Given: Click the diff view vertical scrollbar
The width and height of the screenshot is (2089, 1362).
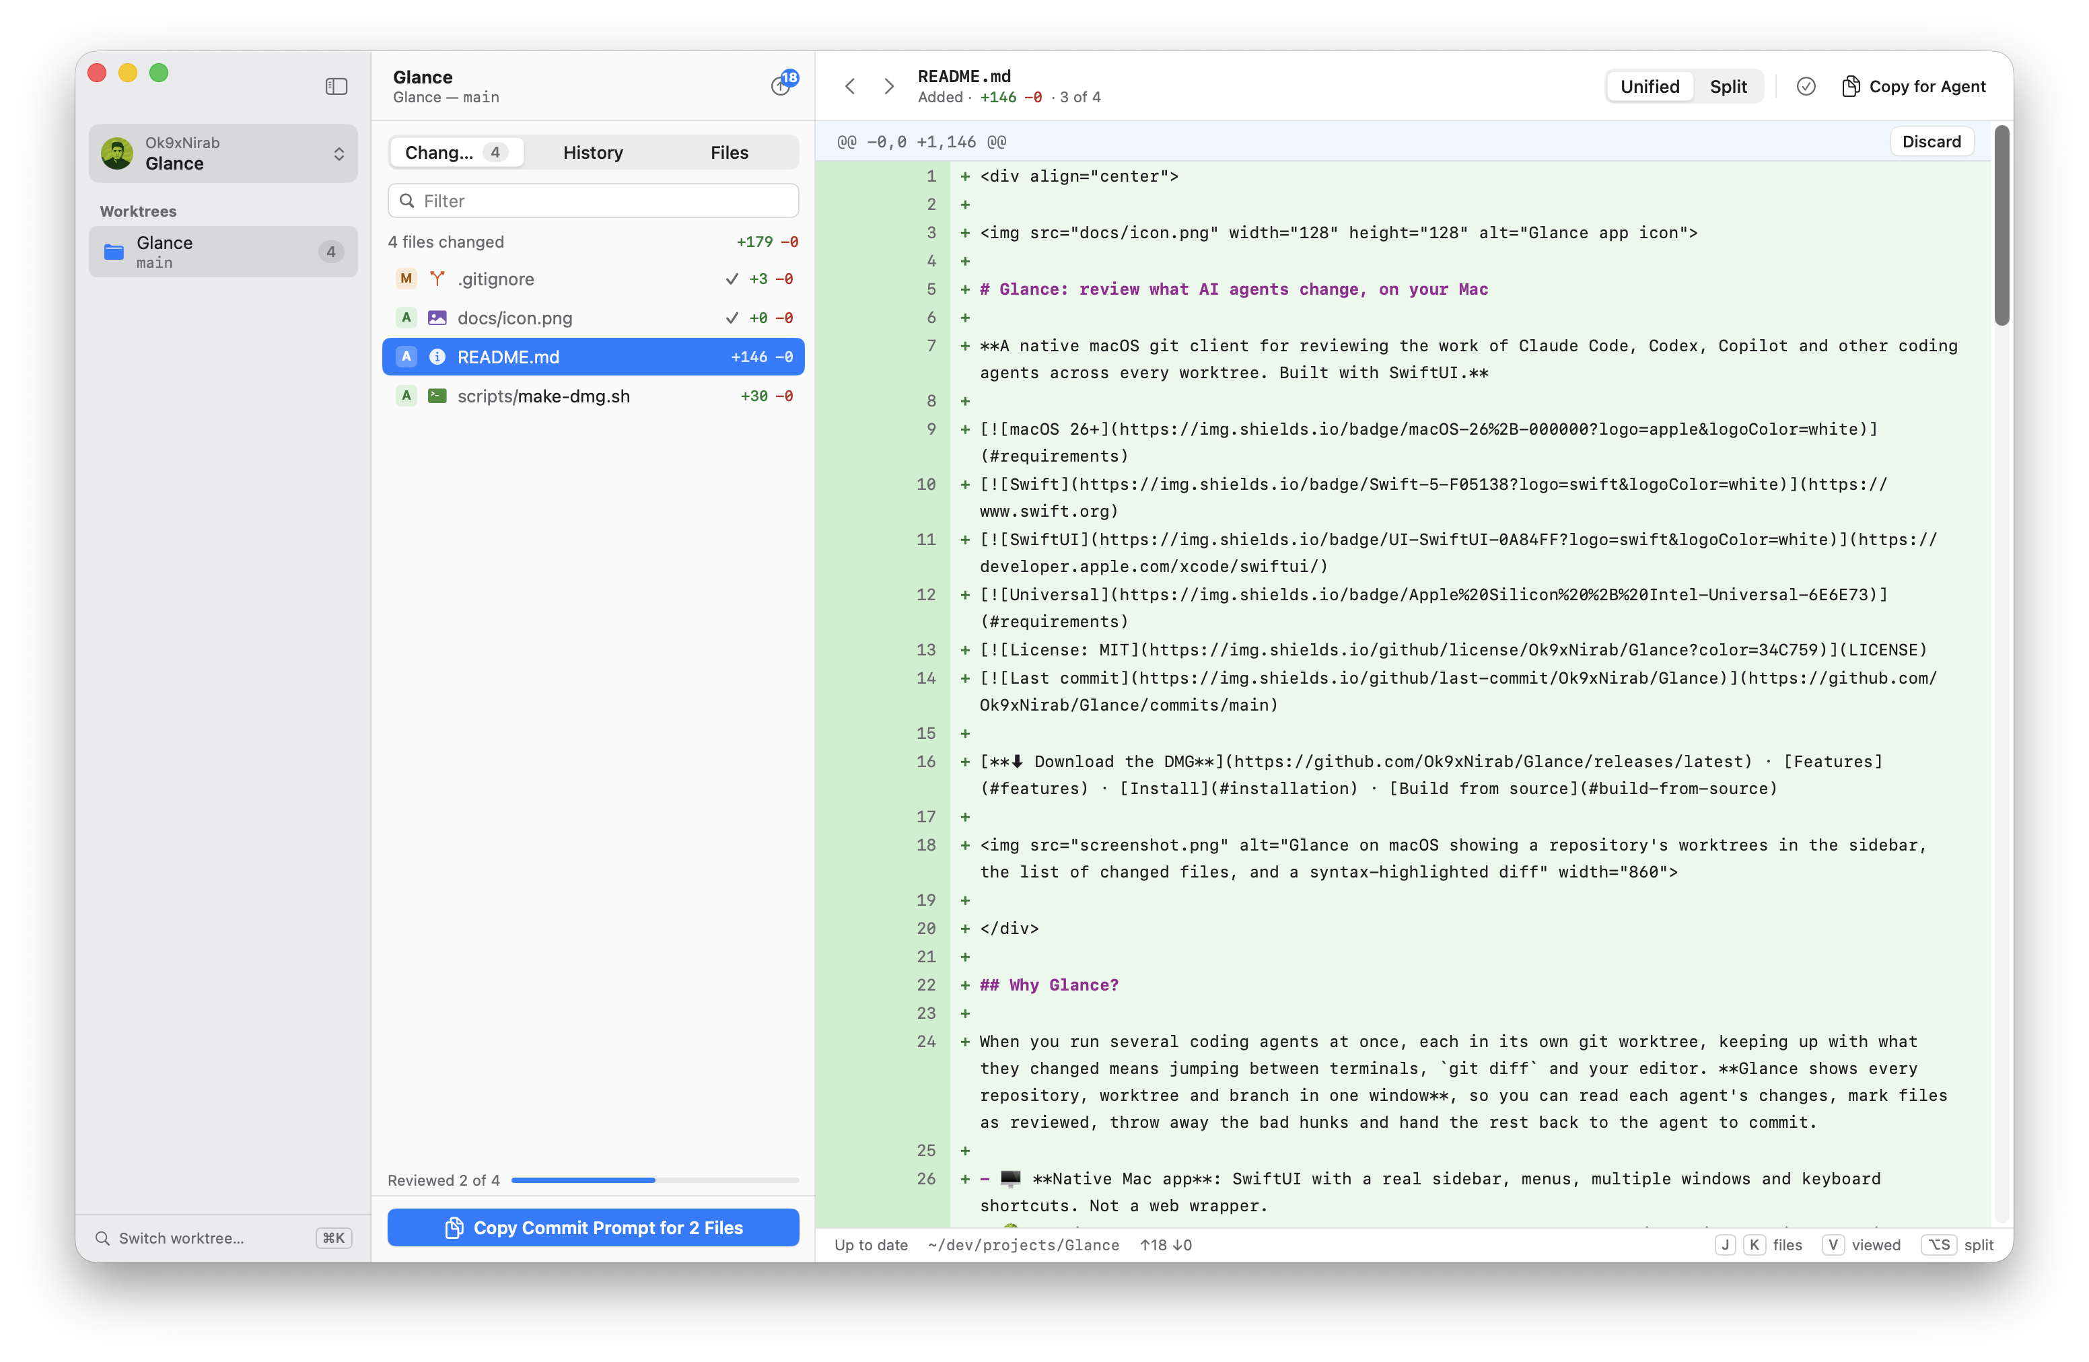Looking at the screenshot, I should click(2002, 226).
